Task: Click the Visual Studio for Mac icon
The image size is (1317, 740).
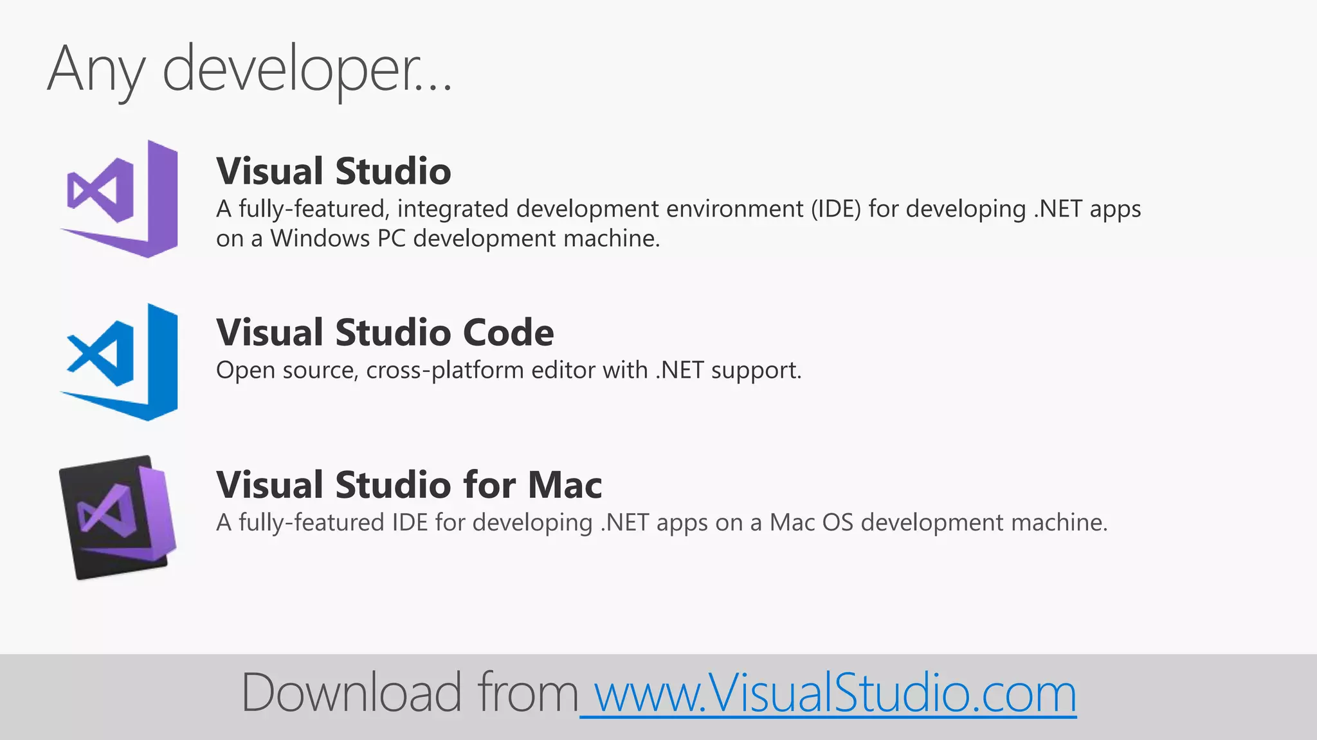Action: point(118,517)
